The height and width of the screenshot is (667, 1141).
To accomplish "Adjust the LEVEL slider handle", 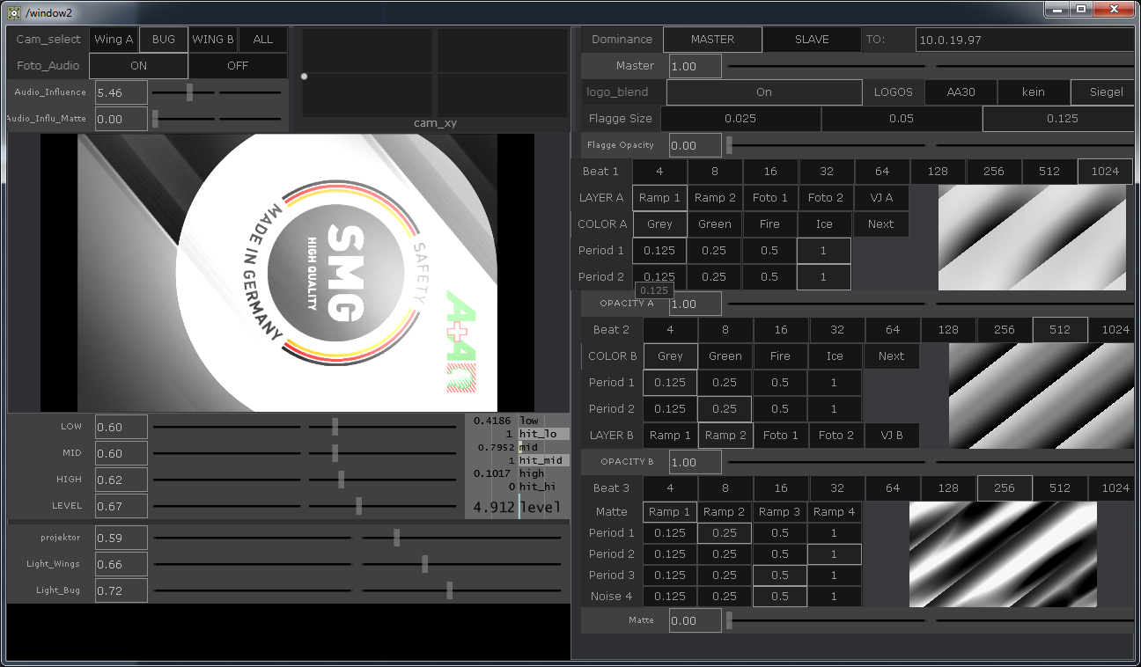I will click(359, 506).
